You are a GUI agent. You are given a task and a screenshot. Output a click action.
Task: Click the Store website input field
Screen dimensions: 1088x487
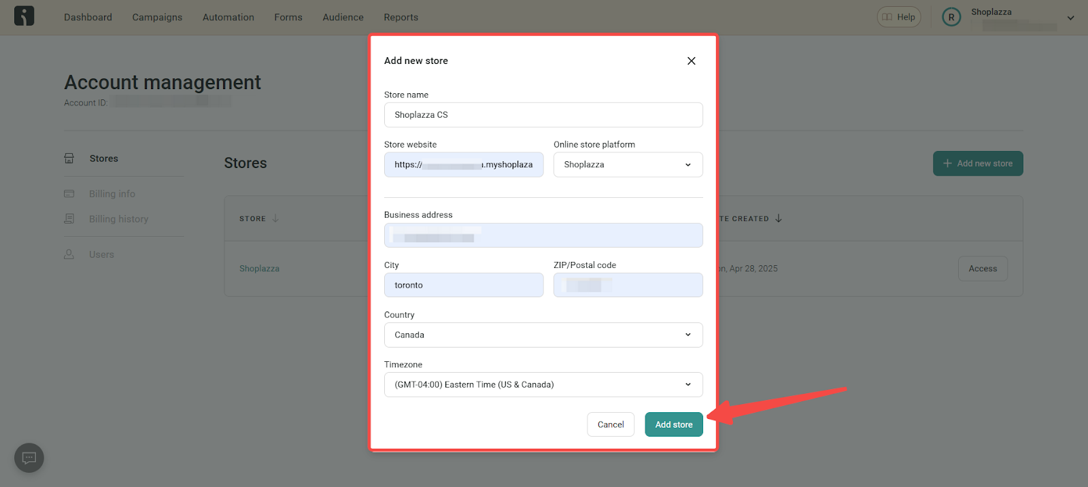click(x=464, y=165)
